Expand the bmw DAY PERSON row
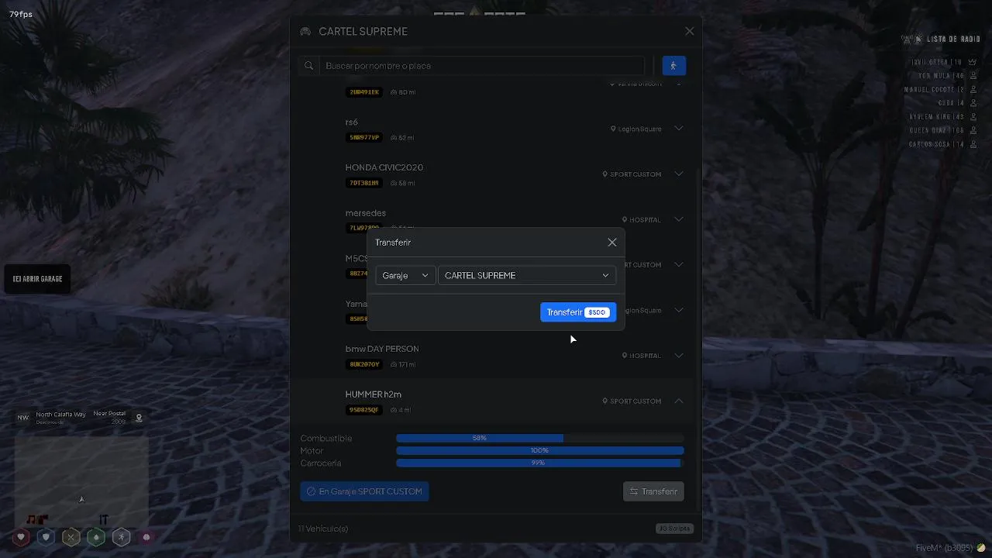 (678, 356)
